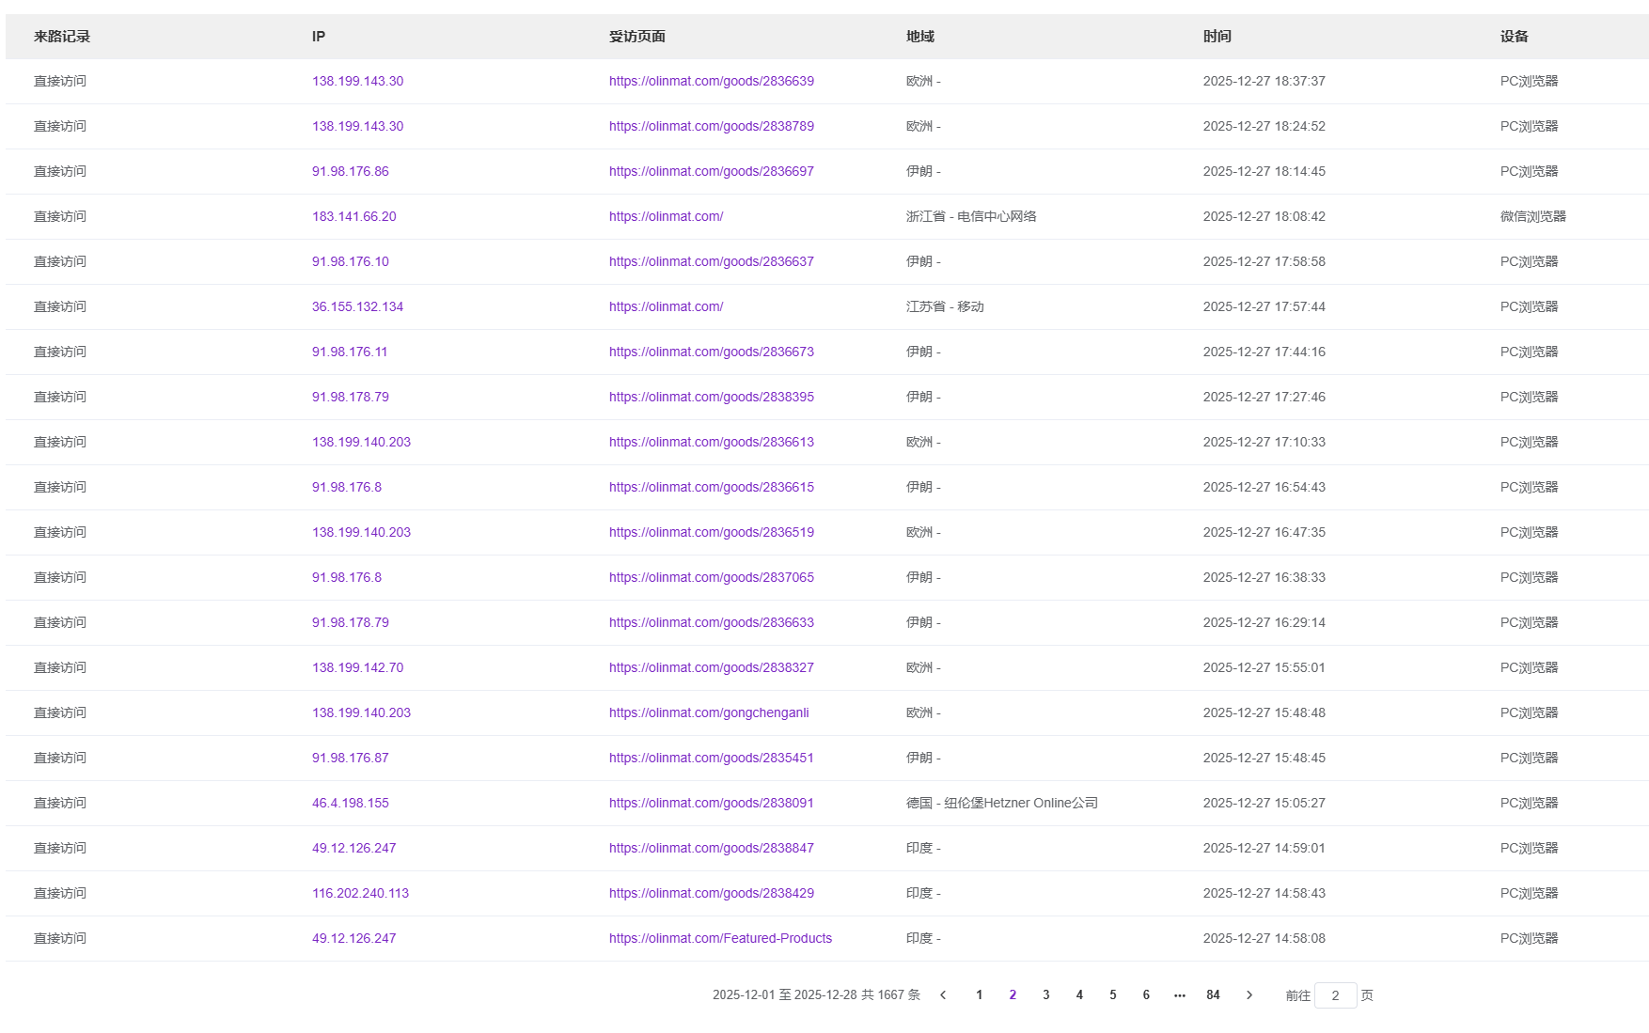Image resolution: width=1649 pixels, height=1033 pixels.
Task: Open pagination page 6
Action: pyautogui.click(x=1146, y=994)
